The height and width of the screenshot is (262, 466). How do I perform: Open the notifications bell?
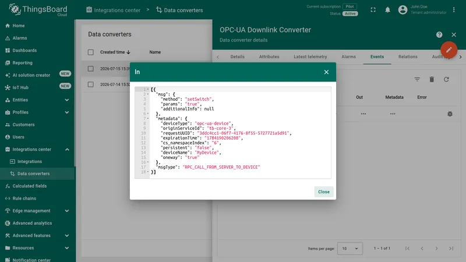pos(387,10)
